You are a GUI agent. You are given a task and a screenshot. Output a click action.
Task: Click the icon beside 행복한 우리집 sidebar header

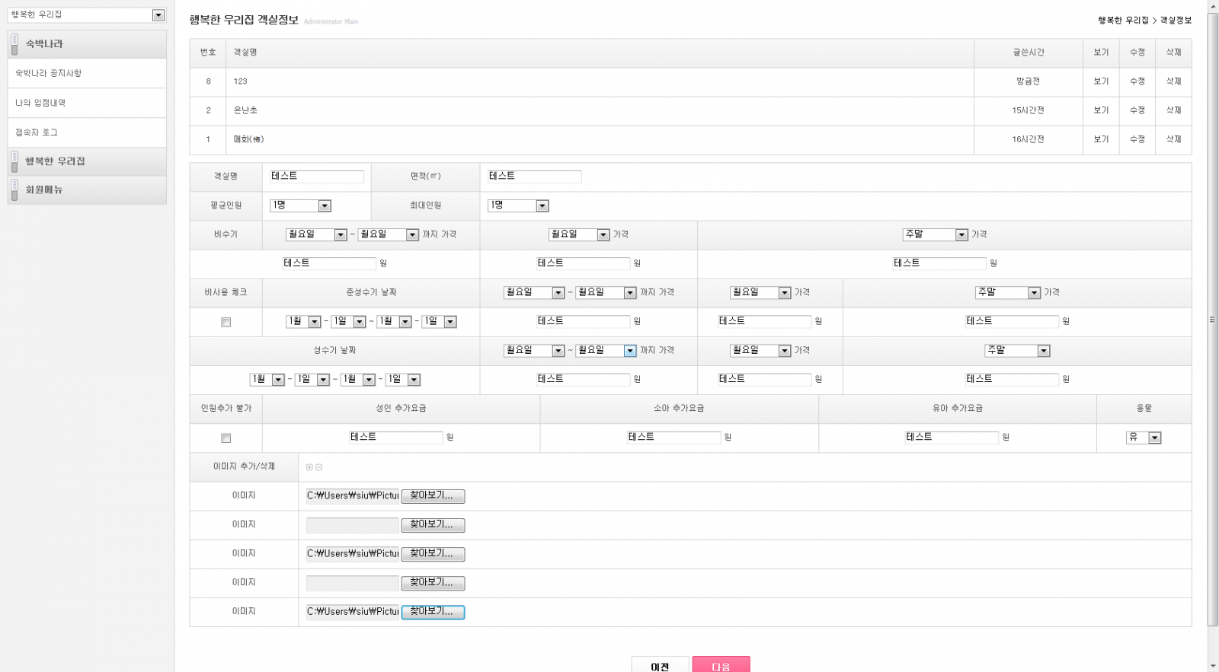(14, 161)
